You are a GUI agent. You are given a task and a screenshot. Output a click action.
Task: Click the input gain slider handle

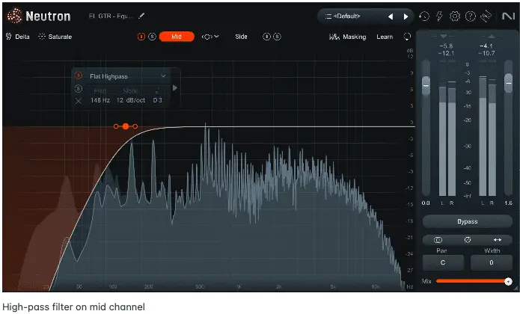[x=426, y=85]
